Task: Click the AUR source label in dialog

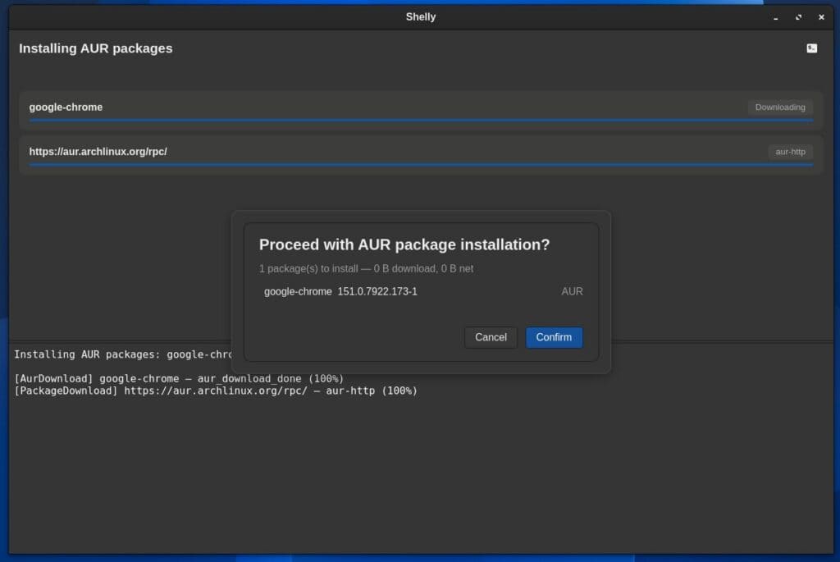Action: (x=572, y=291)
